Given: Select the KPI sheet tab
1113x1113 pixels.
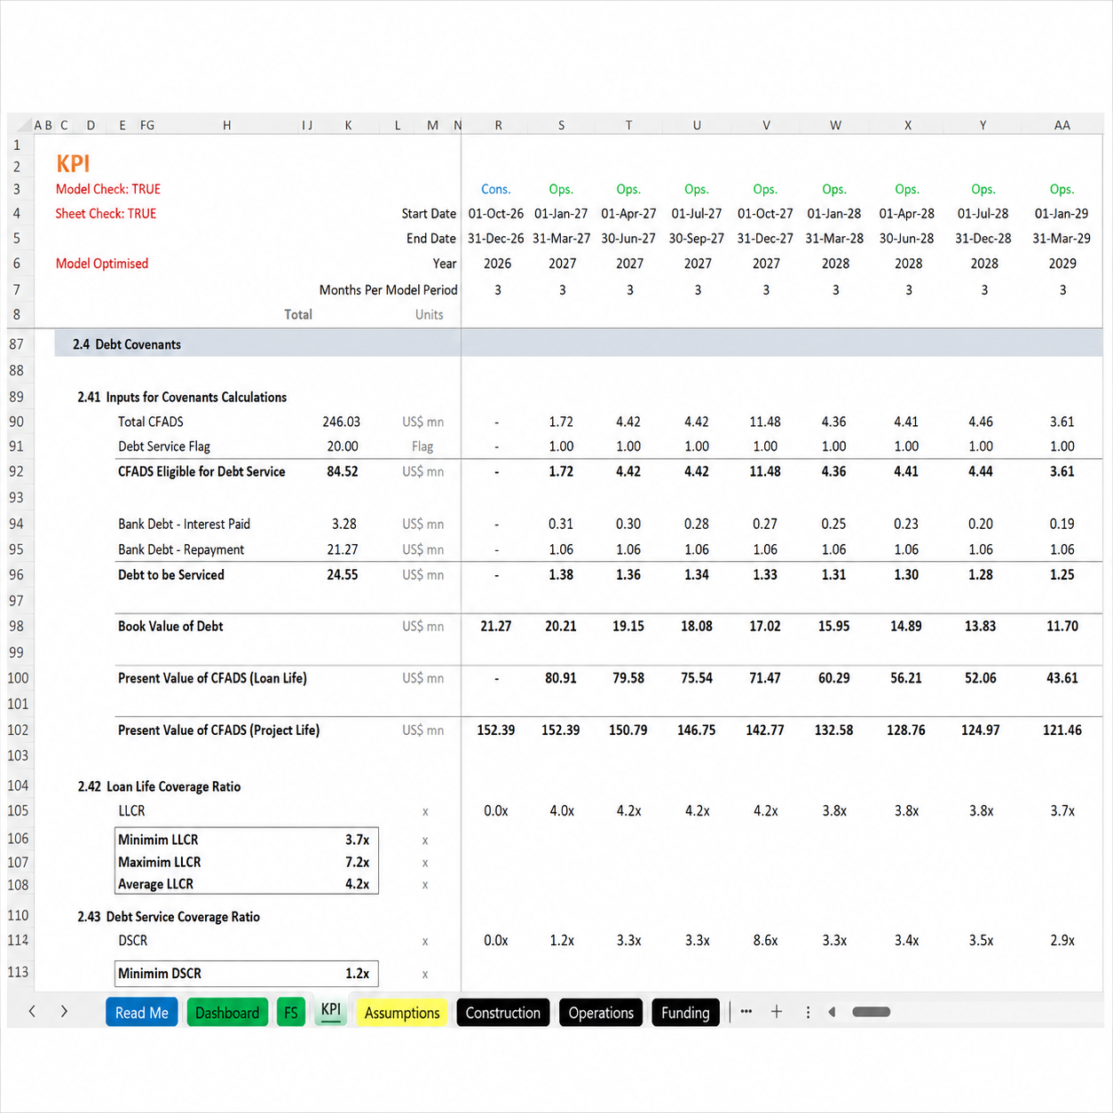Looking at the screenshot, I should [x=331, y=1010].
